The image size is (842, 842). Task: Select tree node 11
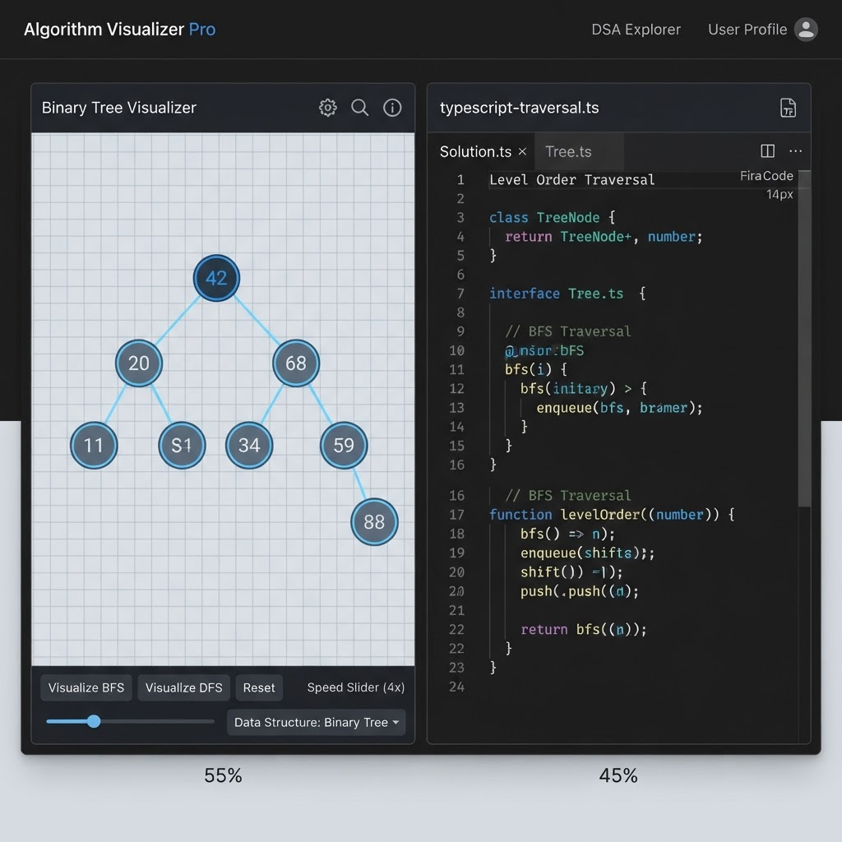tap(94, 445)
